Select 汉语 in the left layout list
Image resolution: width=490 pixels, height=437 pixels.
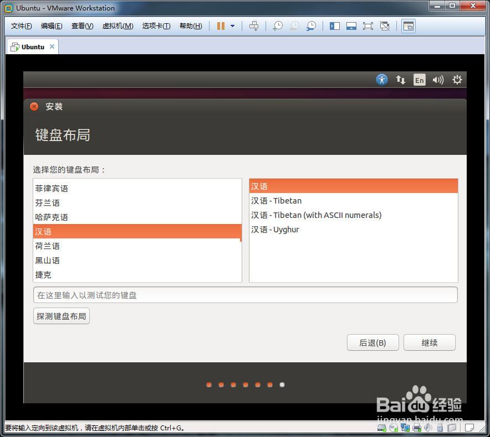[136, 231]
